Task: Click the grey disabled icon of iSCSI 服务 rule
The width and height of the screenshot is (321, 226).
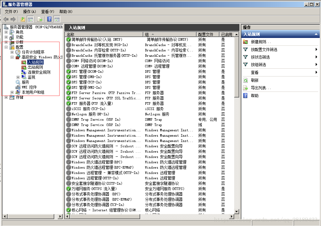Action: tap(69, 109)
